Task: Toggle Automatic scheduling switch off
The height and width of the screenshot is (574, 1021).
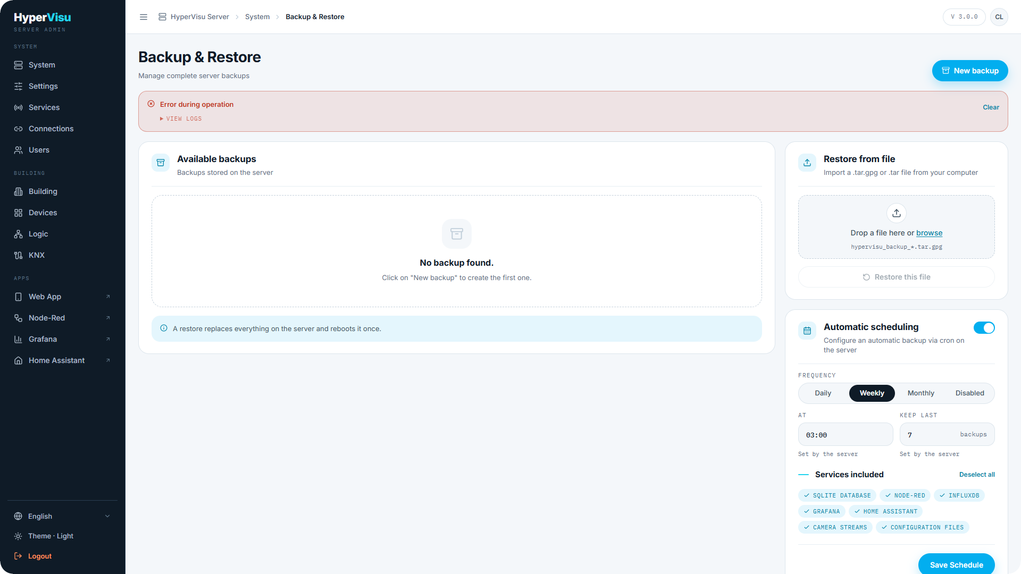Action: pos(984,328)
